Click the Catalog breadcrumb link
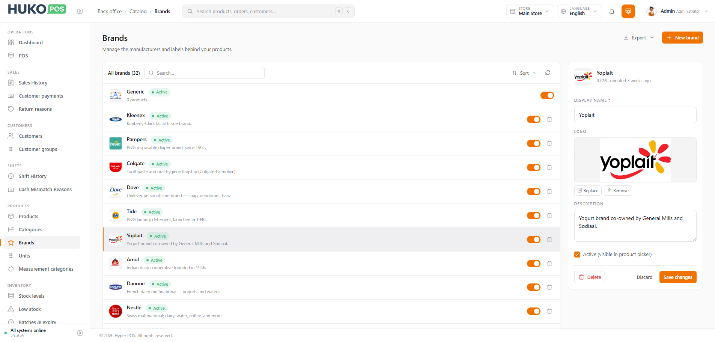 138,11
